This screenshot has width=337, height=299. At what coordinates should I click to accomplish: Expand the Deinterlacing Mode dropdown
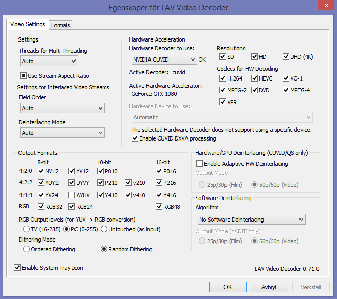[x=62, y=133]
